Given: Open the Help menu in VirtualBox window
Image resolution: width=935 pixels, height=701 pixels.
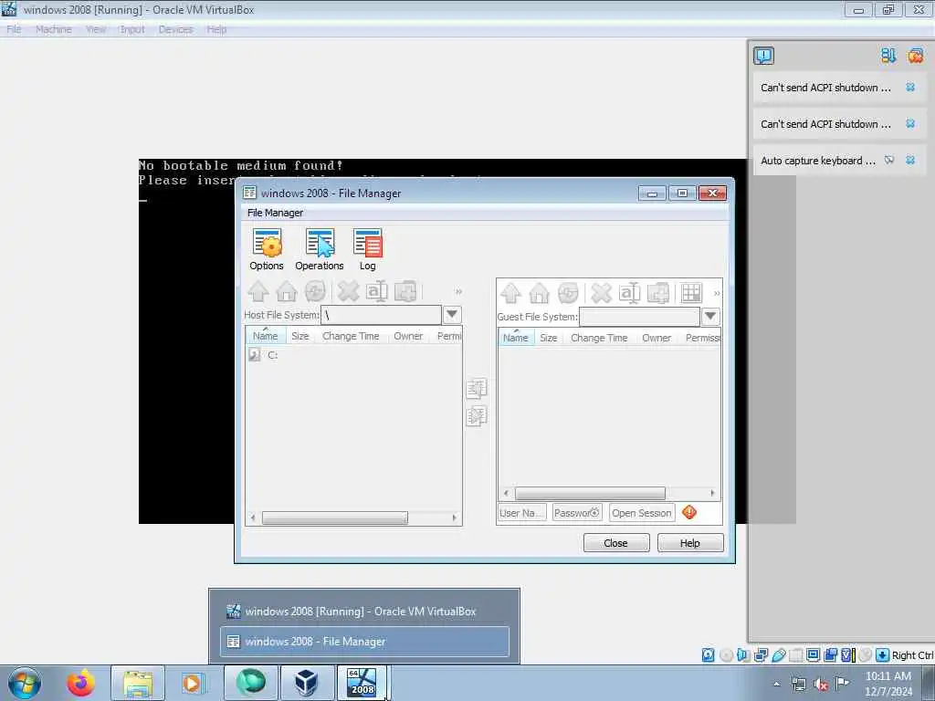Looking at the screenshot, I should click(x=216, y=29).
